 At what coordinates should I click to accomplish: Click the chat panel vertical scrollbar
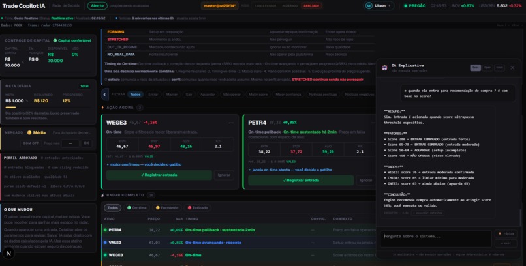(521, 218)
